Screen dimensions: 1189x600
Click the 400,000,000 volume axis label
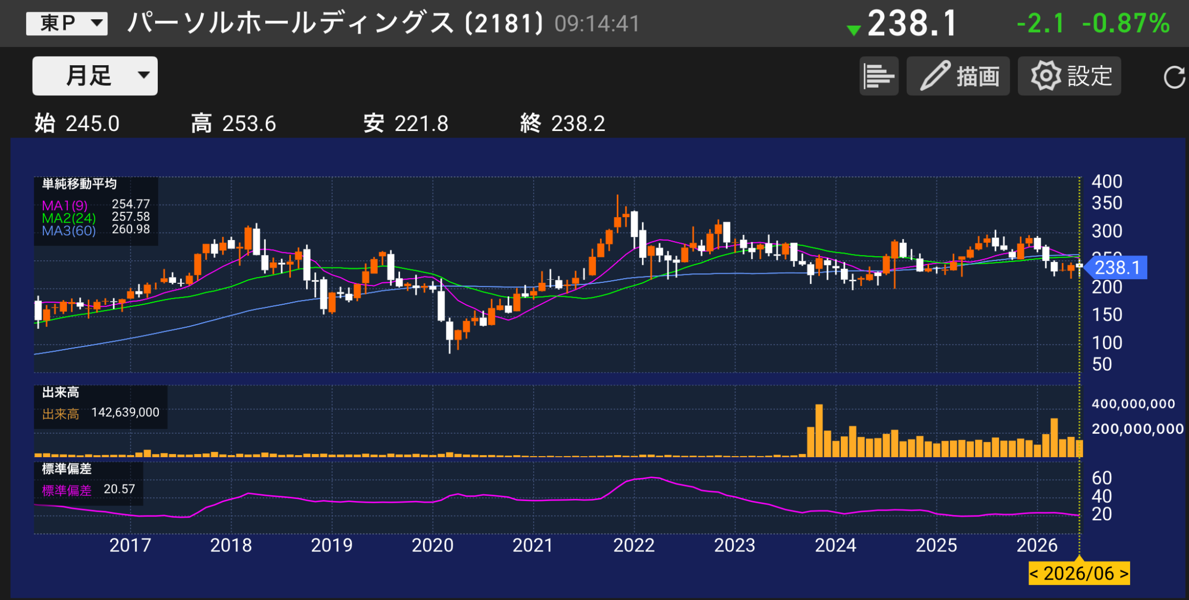coord(1133,404)
